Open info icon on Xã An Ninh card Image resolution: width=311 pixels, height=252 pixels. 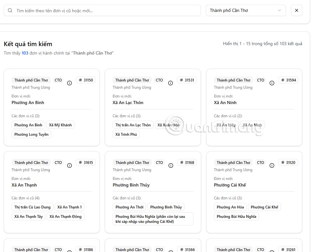pyautogui.click(x=272, y=83)
